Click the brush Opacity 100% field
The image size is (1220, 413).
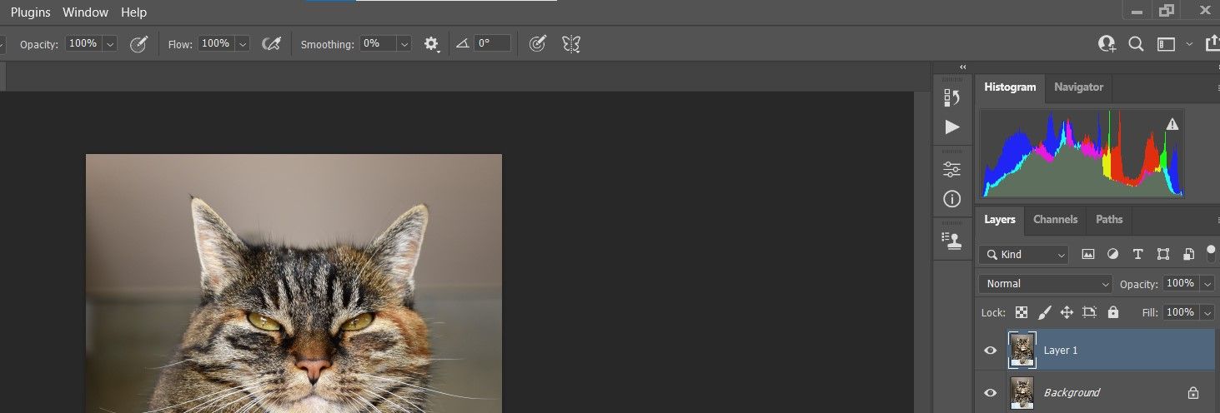pos(83,44)
